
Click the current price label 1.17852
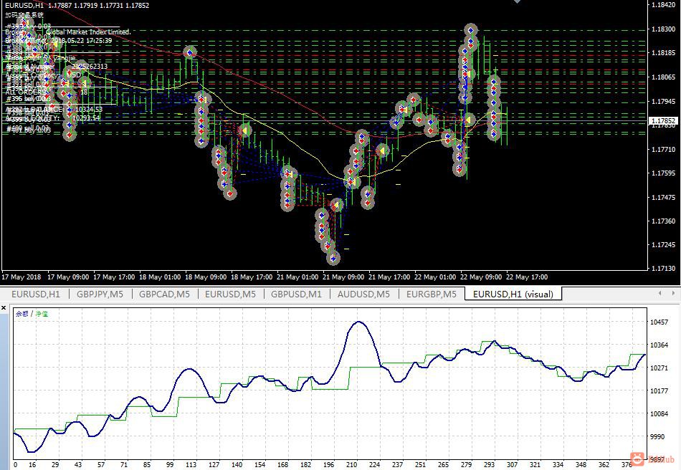click(x=663, y=120)
